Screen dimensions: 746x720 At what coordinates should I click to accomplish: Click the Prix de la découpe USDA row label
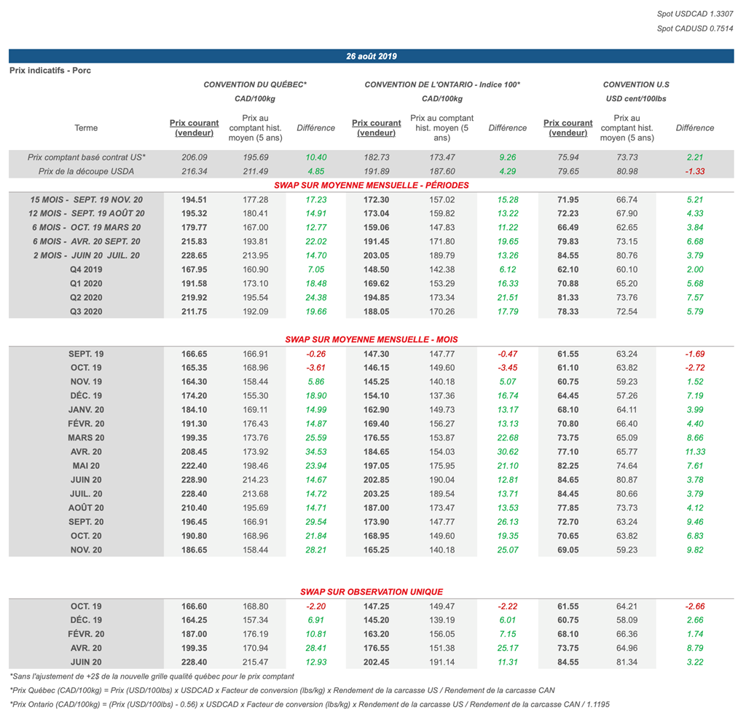86,171
